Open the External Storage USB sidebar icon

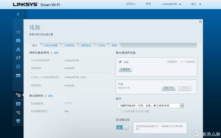tap(18, 75)
